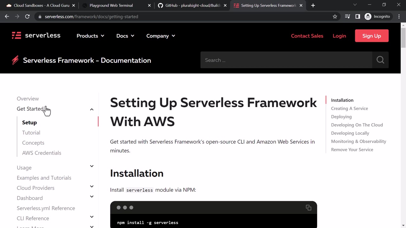Bookmark this page with star icon
The width and height of the screenshot is (406, 228).
335,16
